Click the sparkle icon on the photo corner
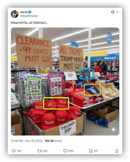The width and height of the screenshot is (130, 162). pyautogui.click(x=113, y=130)
